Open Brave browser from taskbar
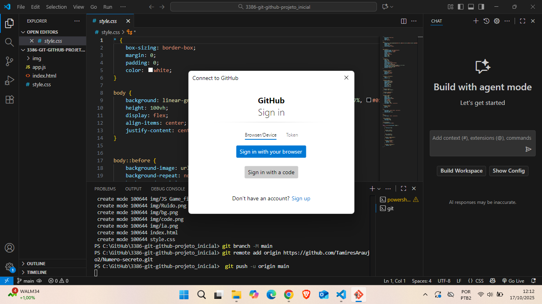Image resolution: width=542 pixels, height=304 pixels. pos(306,294)
